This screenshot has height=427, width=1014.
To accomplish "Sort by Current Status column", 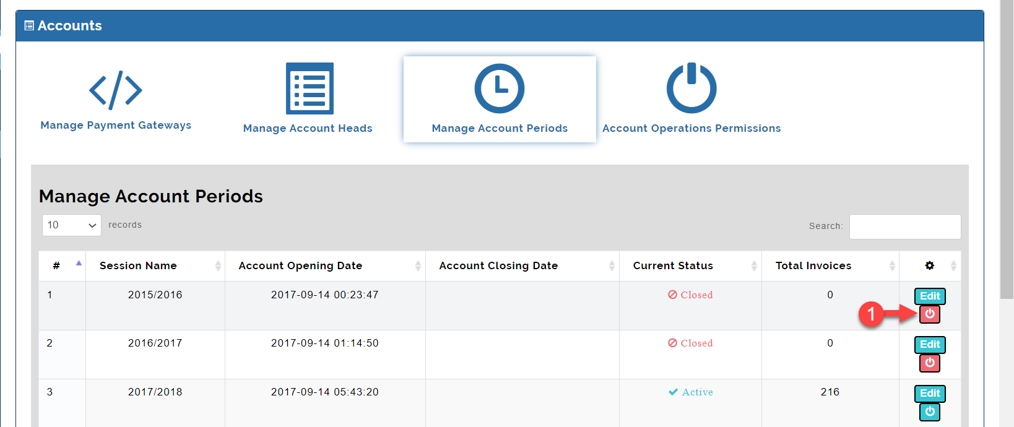I will coord(690,265).
